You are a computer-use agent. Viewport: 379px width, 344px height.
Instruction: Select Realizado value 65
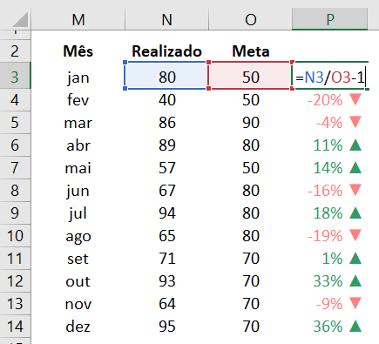166,236
